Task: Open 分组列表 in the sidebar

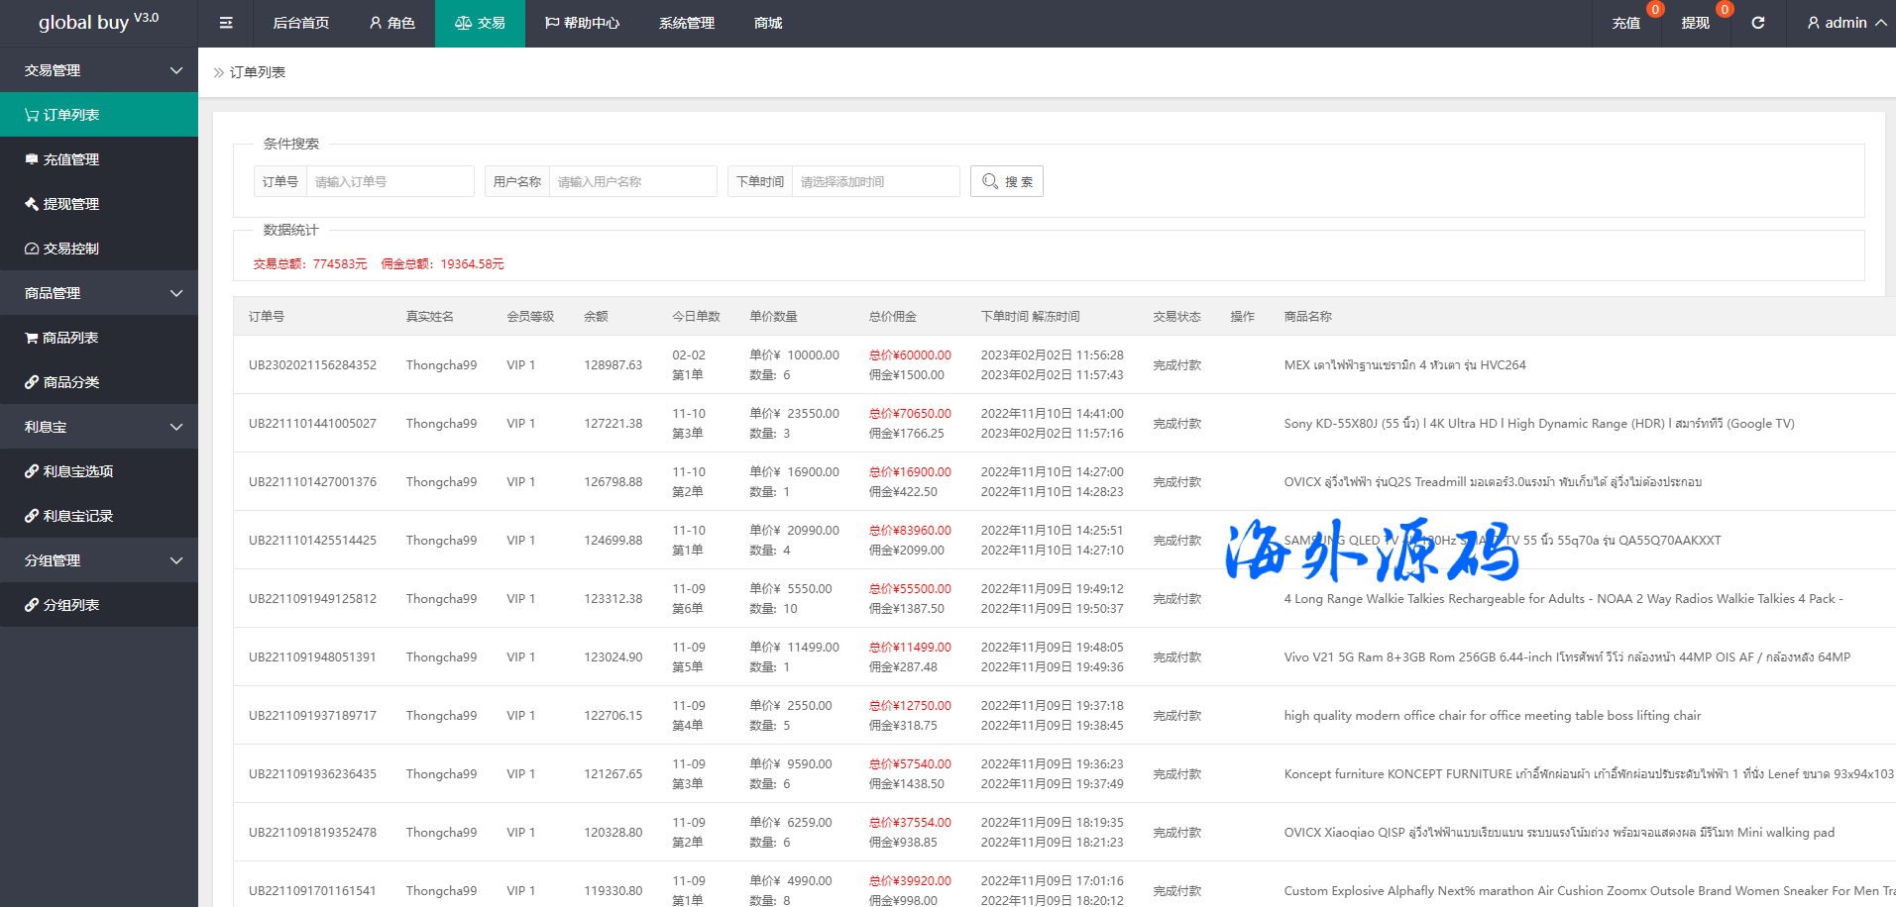Action: [70, 605]
